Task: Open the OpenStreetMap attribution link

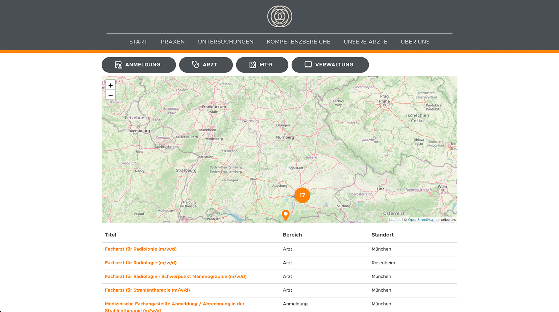Action: coord(421,220)
